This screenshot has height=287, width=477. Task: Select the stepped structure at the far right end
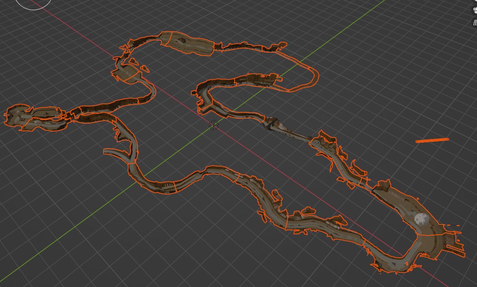pyautogui.click(x=453, y=243)
